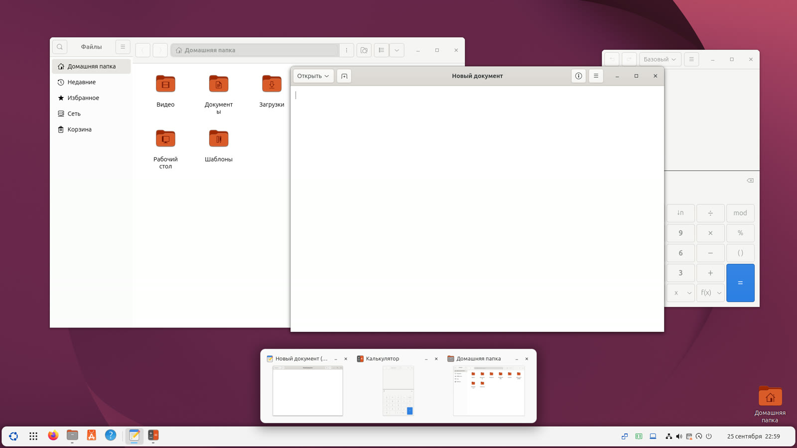The height and width of the screenshot is (448, 797).
Task: Launch Firefox from the taskbar
Action: click(53, 436)
